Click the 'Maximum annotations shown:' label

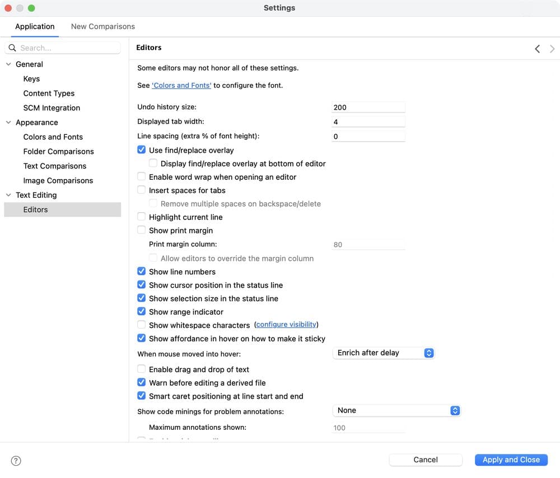tap(198, 427)
